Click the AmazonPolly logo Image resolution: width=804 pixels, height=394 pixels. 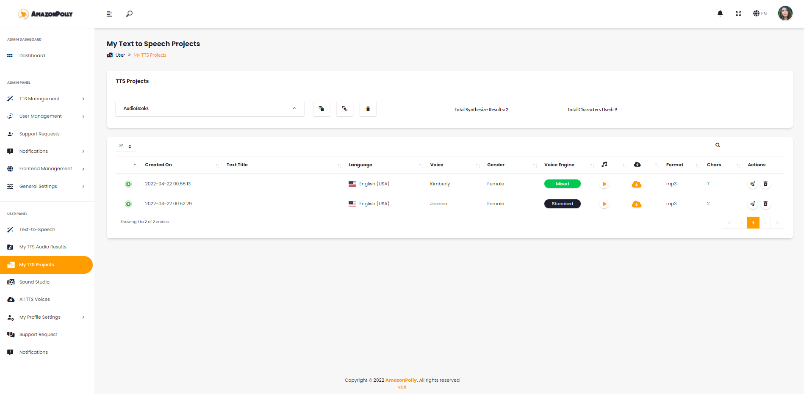(45, 14)
